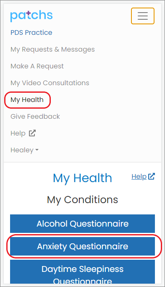This screenshot has width=165, height=287.
Task: Toggle the hamburger navigation menu
Action: 143,16
